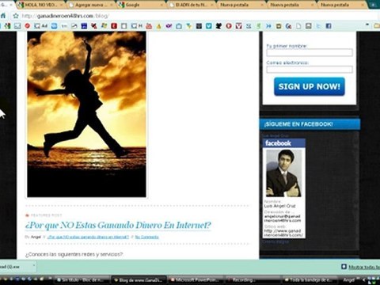The image size is (380, 285).
Task: Switch to Blog de www.GanaDi… taskbar button
Action: click(139, 279)
